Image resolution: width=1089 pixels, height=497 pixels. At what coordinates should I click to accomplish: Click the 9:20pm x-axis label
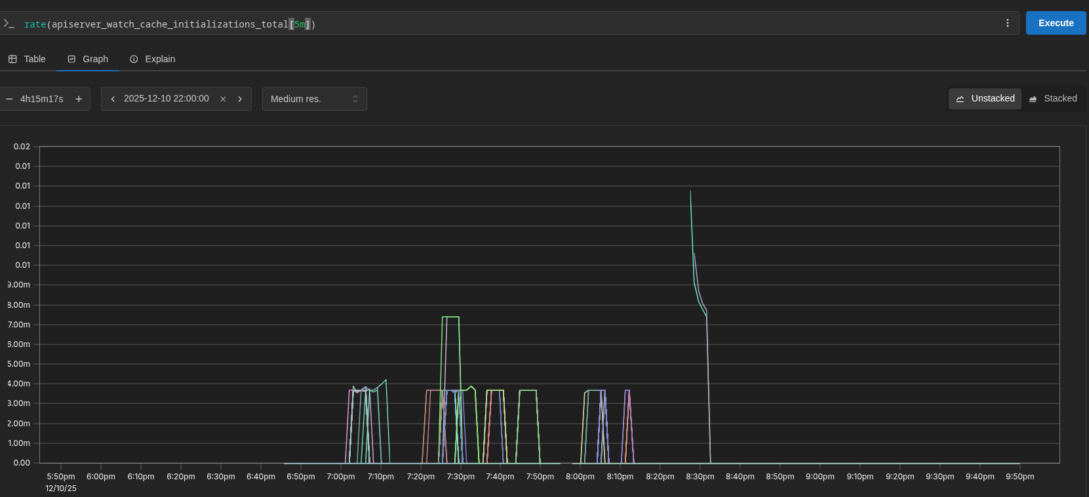click(x=900, y=477)
